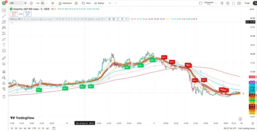The width and height of the screenshot is (257, 131).
Task: Expand the time interval dropdown
Action: [x=47, y=3]
